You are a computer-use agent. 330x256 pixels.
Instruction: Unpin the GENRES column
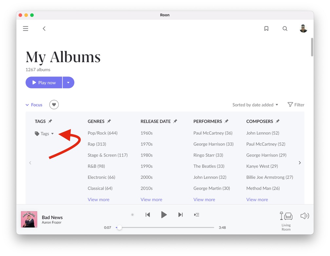(109, 121)
